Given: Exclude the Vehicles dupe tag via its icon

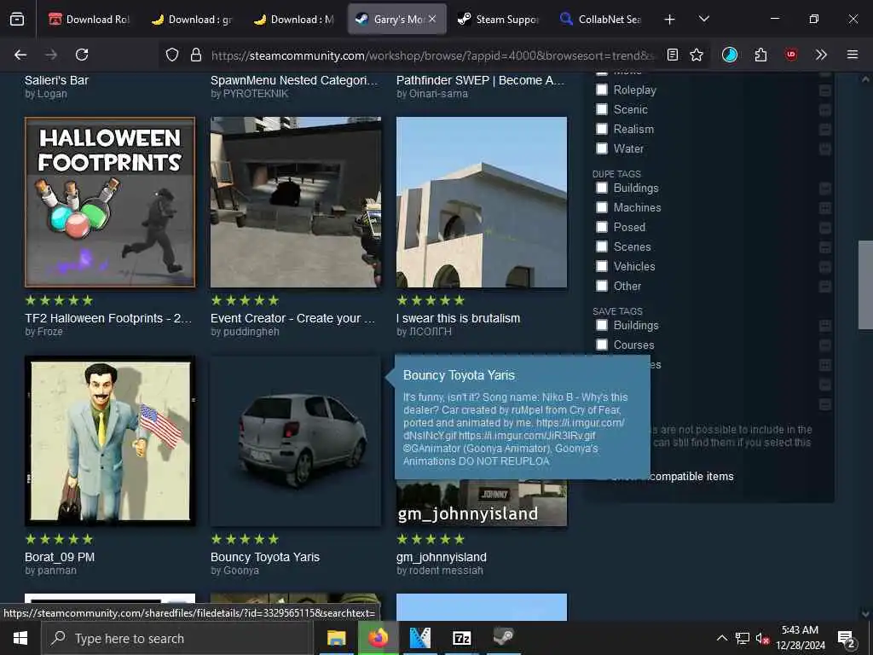Looking at the screenshot, I should [825, 267].
